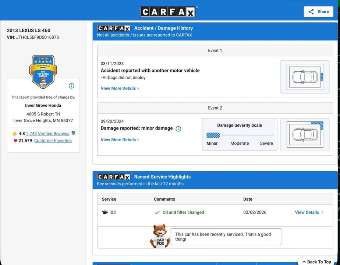Click the Share button
The image size is (340, 265).
[318, 12]
